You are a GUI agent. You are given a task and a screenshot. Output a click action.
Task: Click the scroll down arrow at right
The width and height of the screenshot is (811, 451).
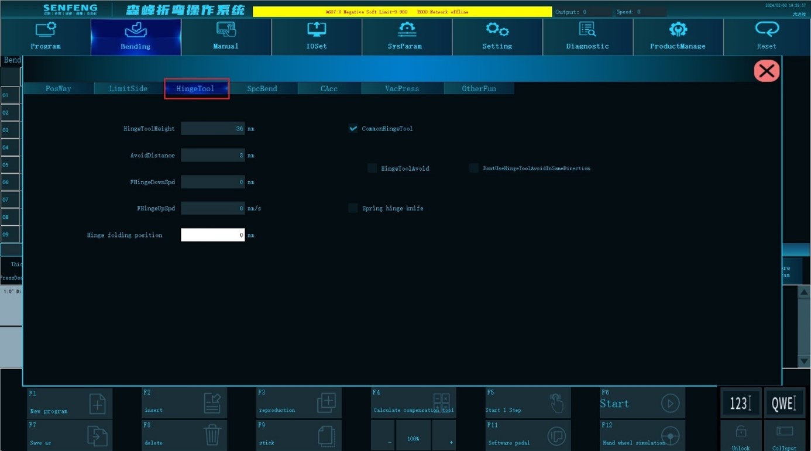pyautogui.click(x=804, y=362)
